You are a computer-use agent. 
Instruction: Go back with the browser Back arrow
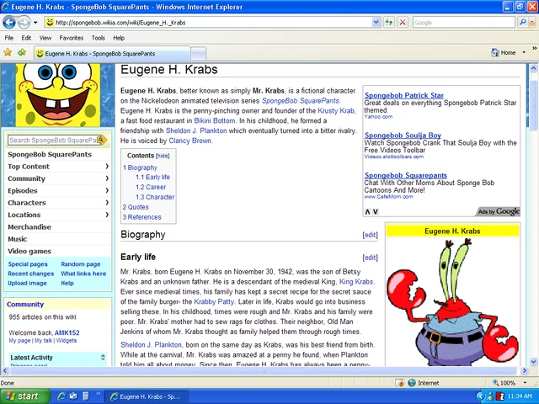click(9, 23)
